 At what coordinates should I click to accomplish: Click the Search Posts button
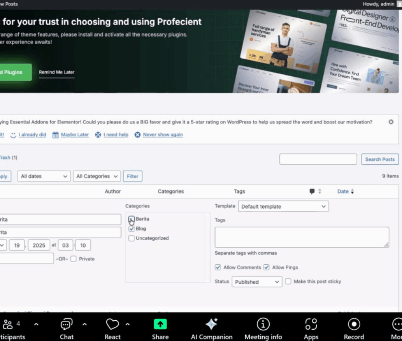click(380, 160)
